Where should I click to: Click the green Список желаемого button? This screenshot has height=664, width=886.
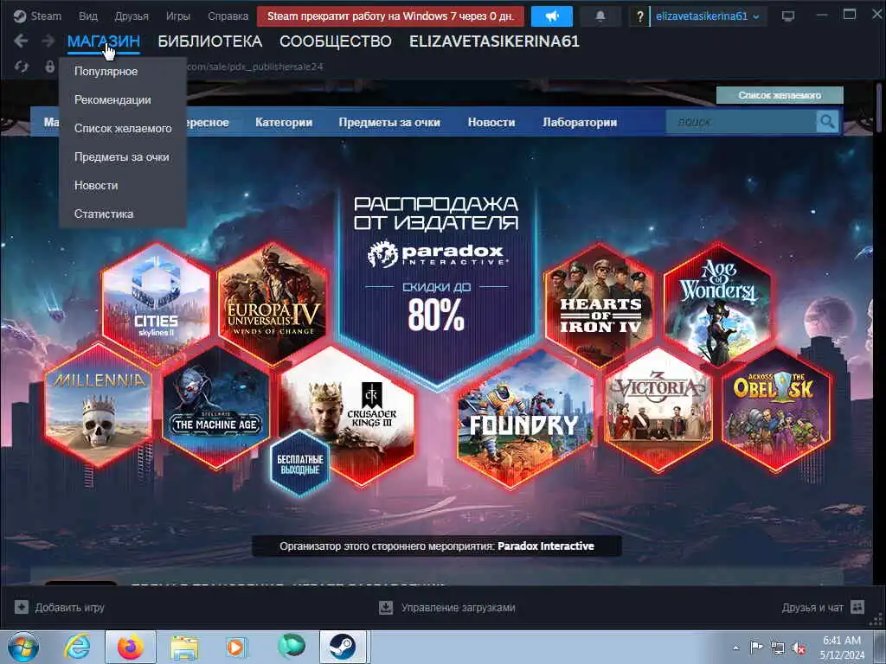click(780, 95)
